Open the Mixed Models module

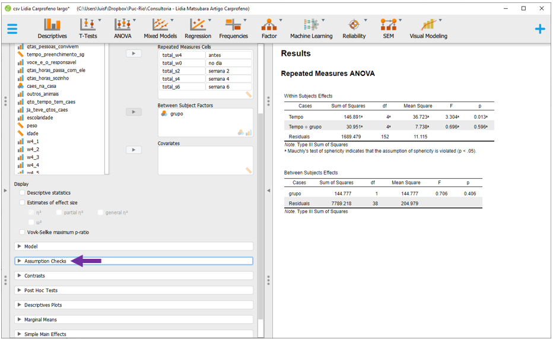[x=160, y=28]
